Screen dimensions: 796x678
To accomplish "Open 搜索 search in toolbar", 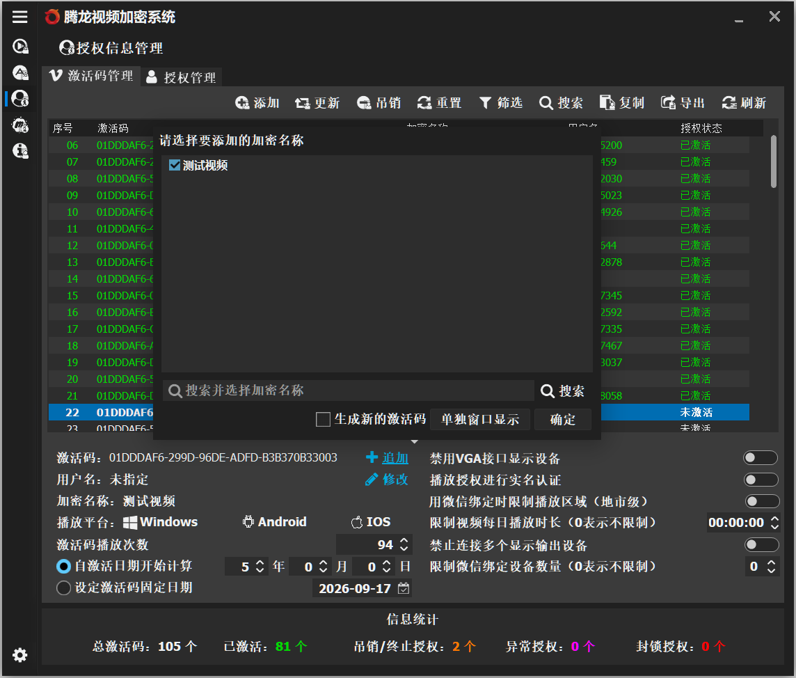I will pos(561,103).
